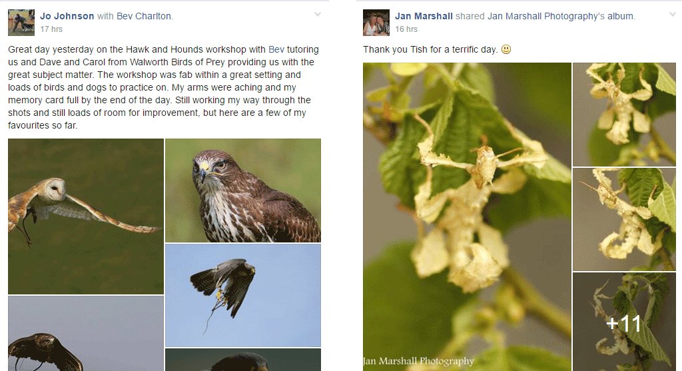Screen dimensions: 682x371
Task: Open the middle small leaf insect thumbnail
Action: (624, 218)
